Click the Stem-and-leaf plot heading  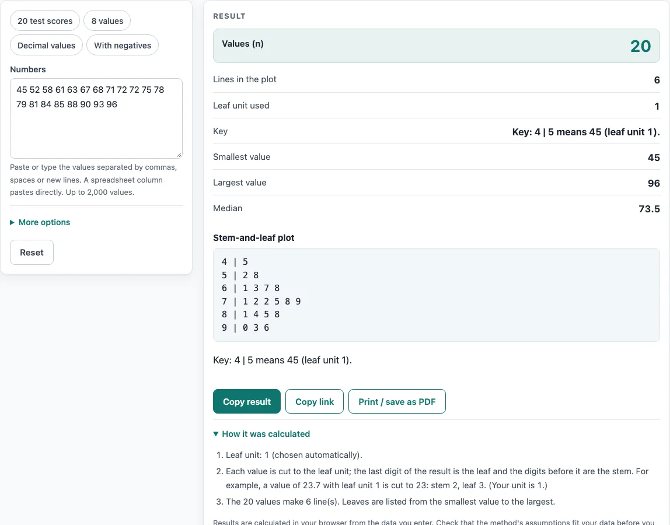pos(254,238)
